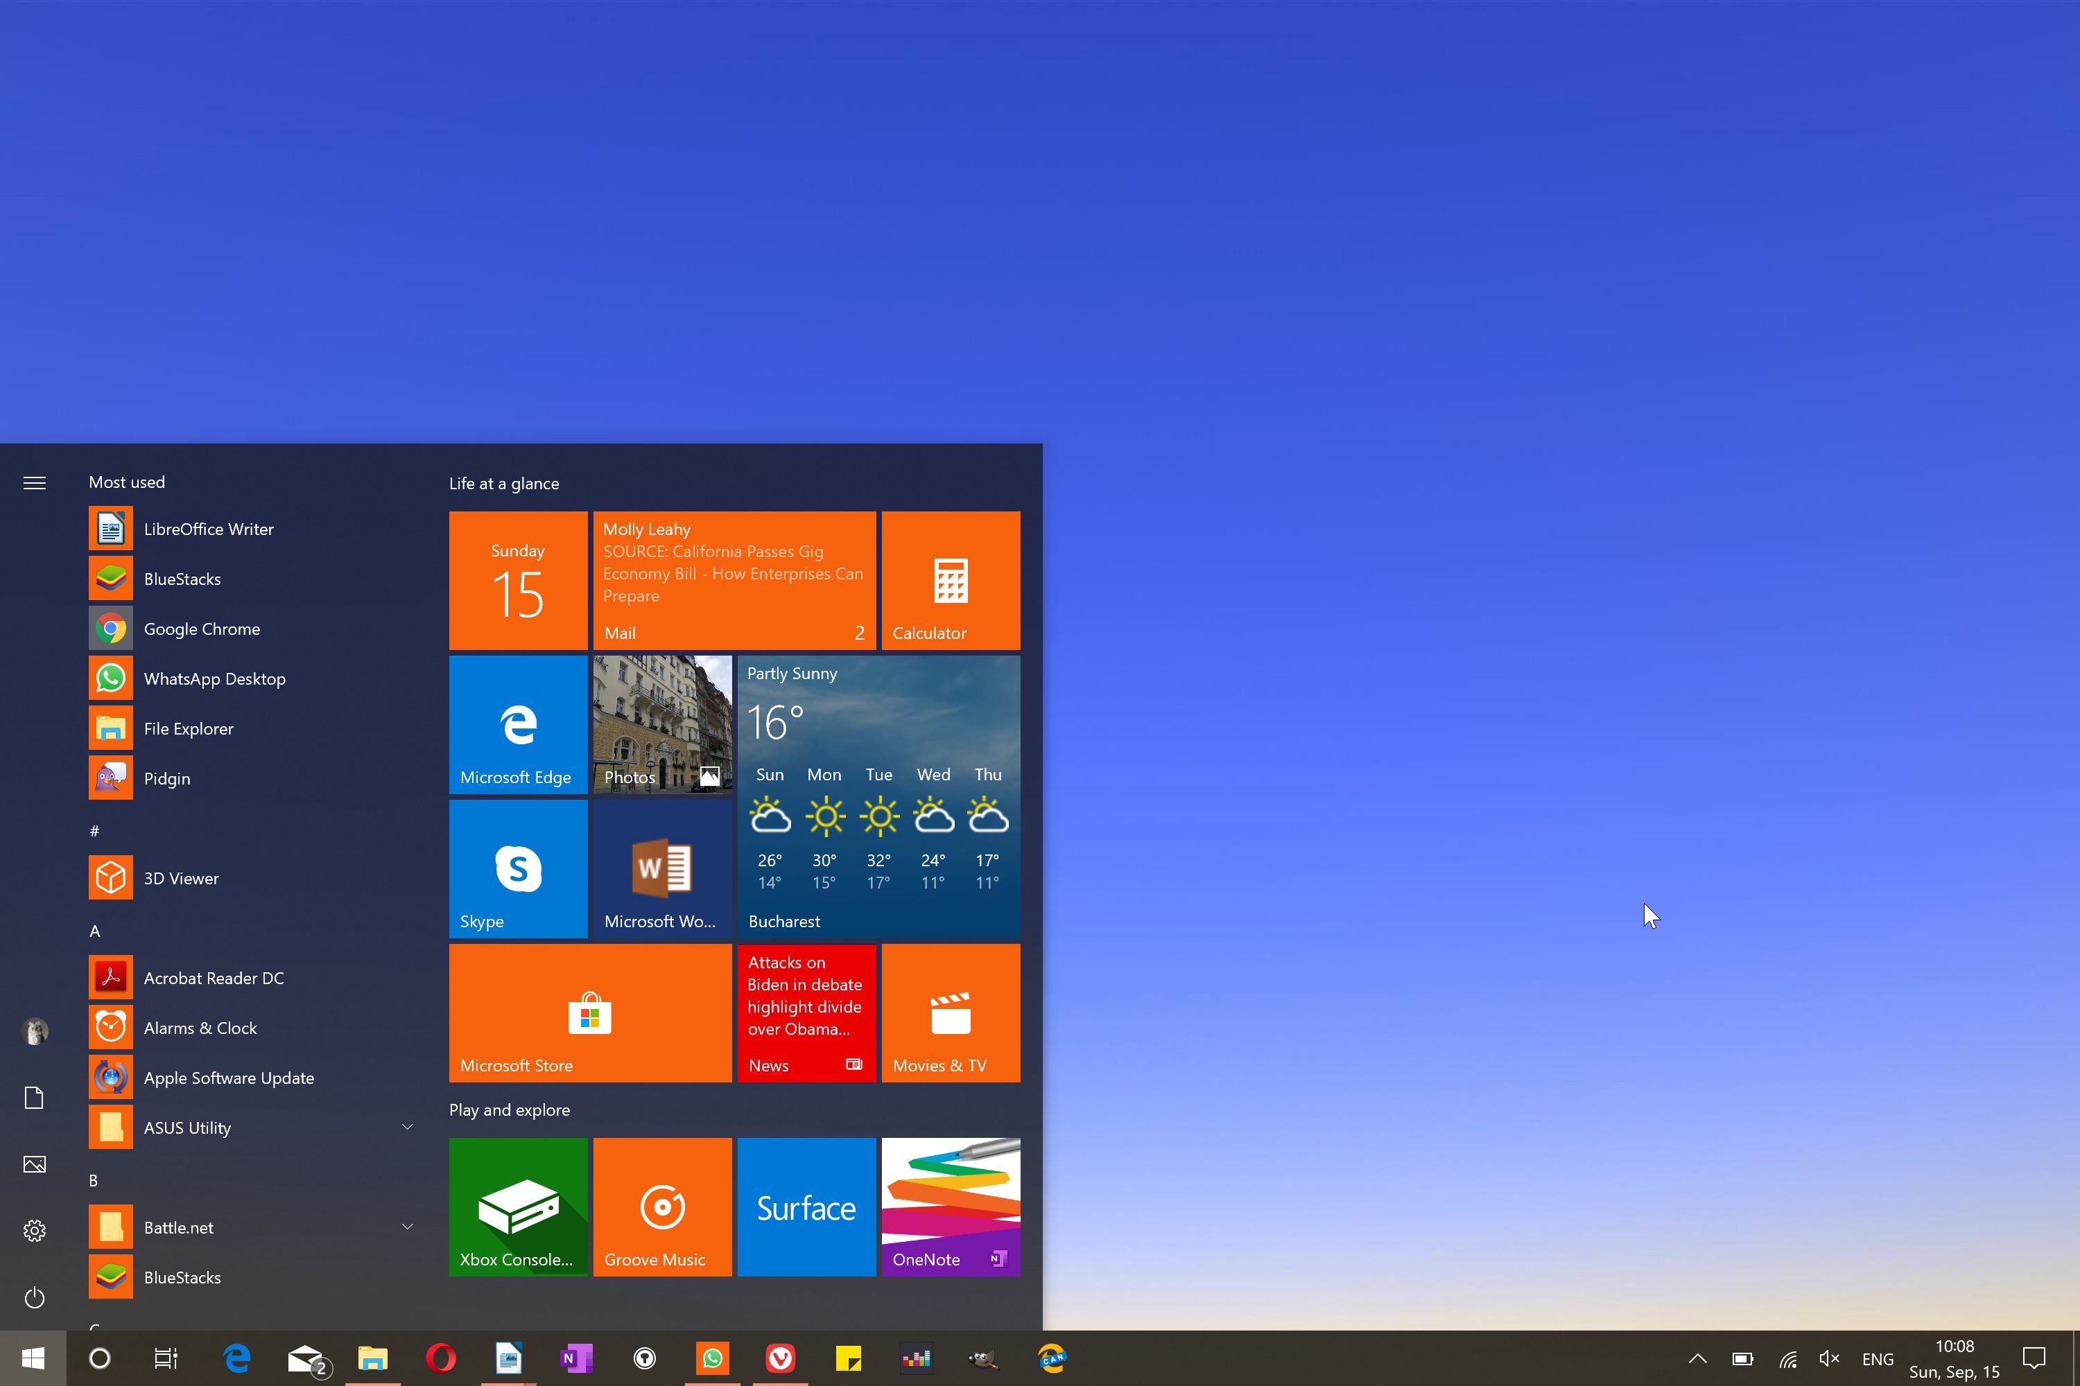This screenshot has height=1386, width=2080.
Task: Click the '#' letter index header
Action: point(94,831)
